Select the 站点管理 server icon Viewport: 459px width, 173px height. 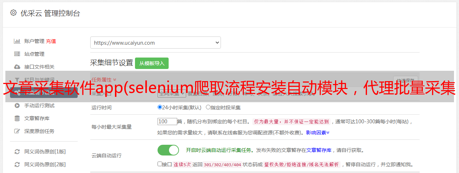(x=17, y=54)
